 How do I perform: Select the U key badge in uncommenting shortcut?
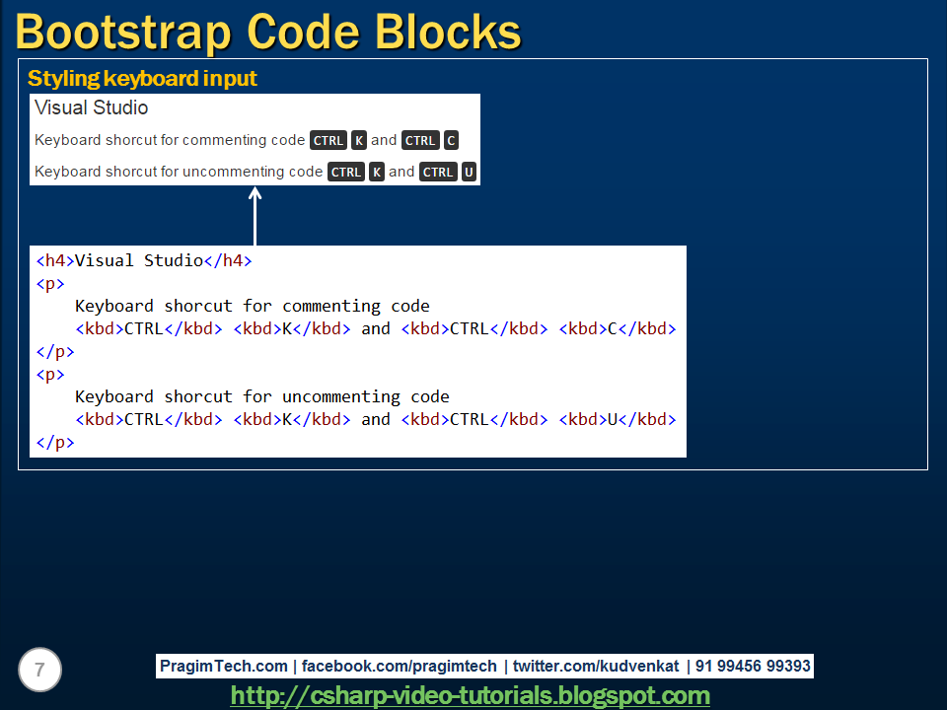click(x=469, y=172)
